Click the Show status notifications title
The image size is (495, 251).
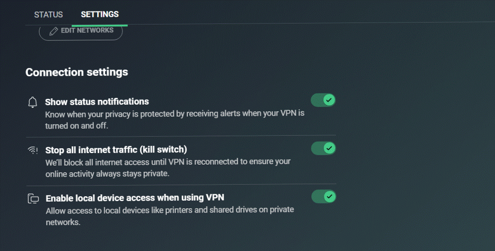(x=97, y=102)
